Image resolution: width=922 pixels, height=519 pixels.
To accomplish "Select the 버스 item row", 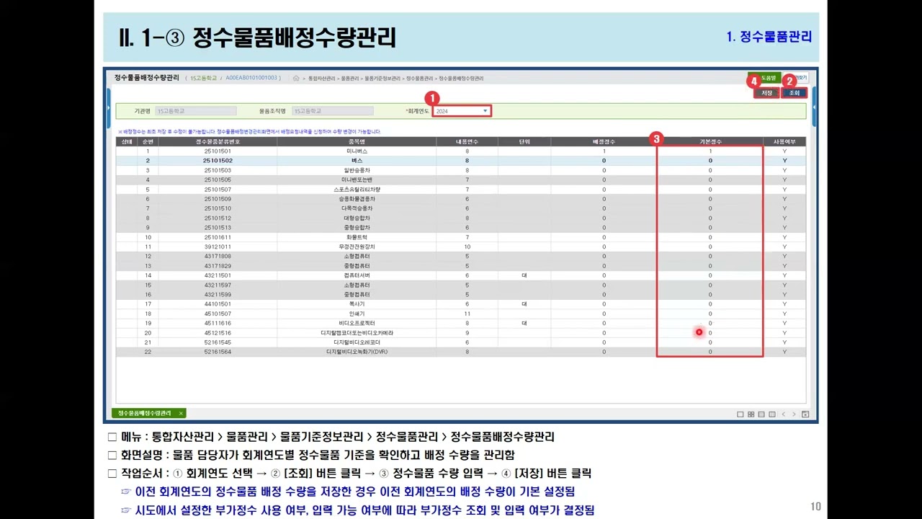I will [461, 161].
